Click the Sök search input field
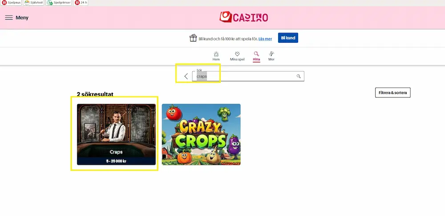Viewport: 445px width, 216px height. pyautogui.click(x=248, y=76)
